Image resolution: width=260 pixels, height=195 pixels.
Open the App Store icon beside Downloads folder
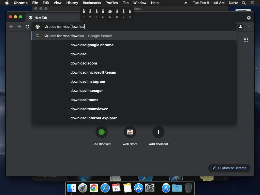pyautogui.click(x=166, y=188)
